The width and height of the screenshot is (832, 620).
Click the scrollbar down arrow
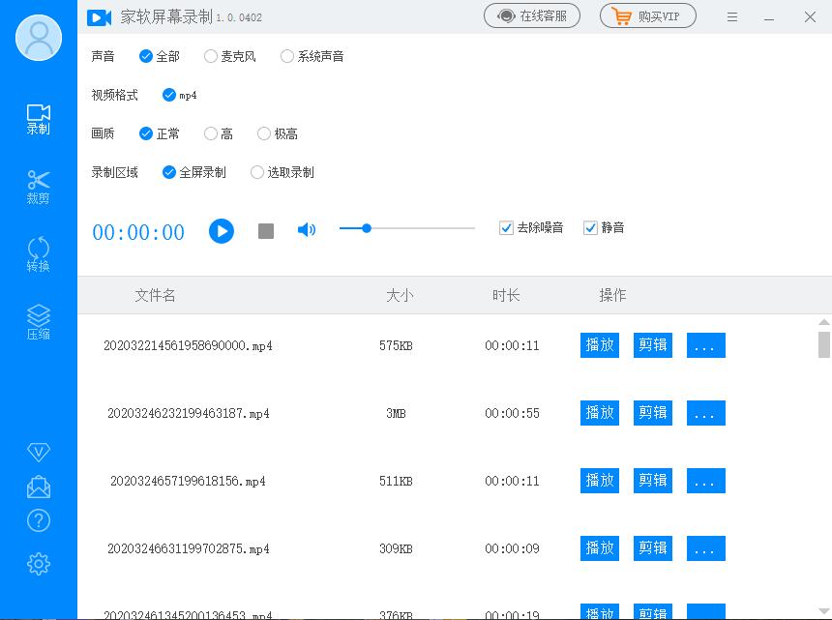pos(824,611)
